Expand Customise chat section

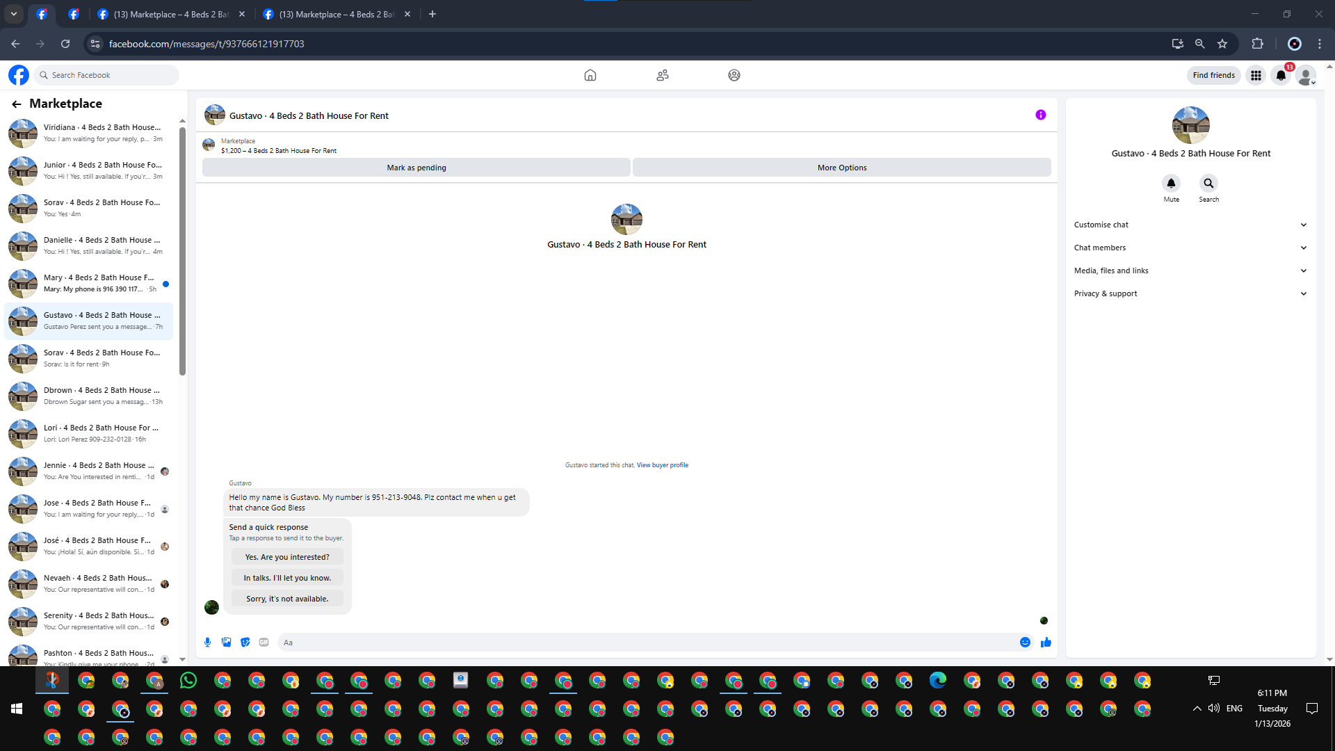pos(1190,225)
